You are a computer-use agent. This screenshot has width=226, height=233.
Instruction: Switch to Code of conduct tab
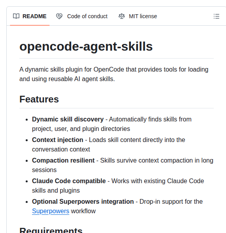click(82, 16)
